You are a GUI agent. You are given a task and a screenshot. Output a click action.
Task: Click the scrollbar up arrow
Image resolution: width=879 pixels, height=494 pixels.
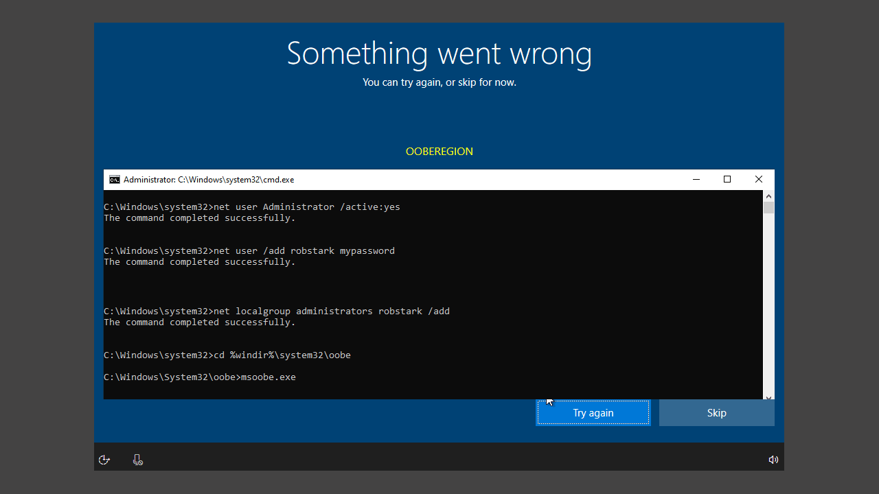pyautogui.click(x=768, y=196)
